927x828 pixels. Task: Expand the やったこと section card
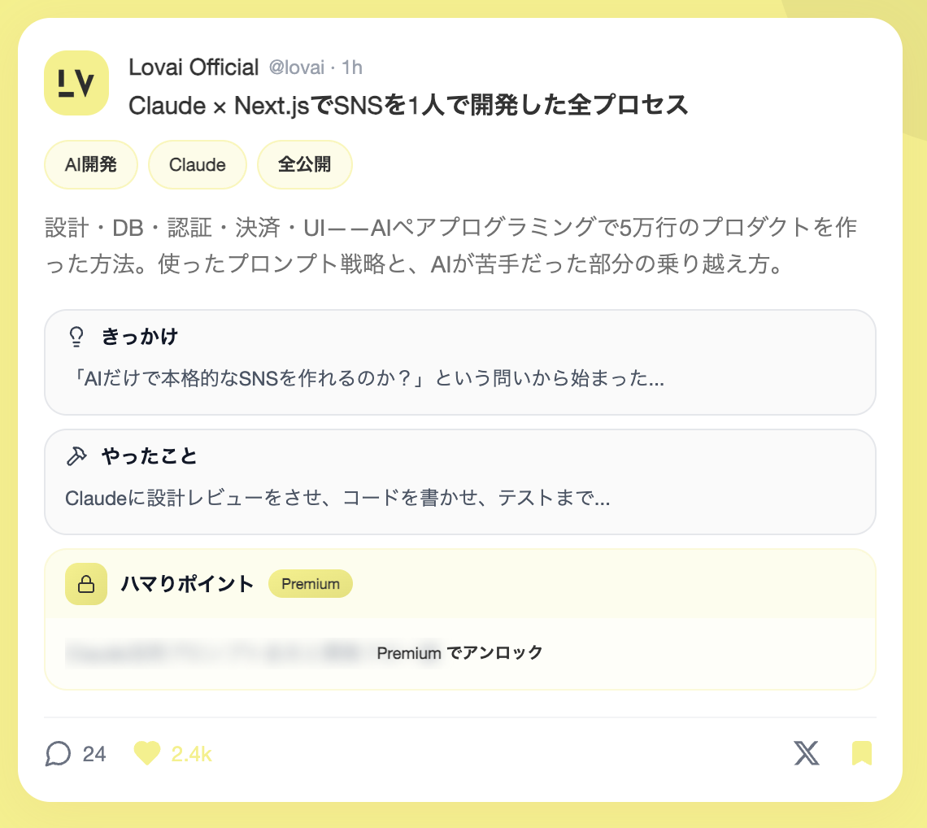point(459,482)
